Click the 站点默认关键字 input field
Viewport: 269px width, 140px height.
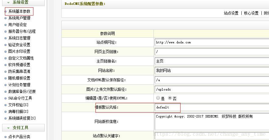tap(212, 136)
